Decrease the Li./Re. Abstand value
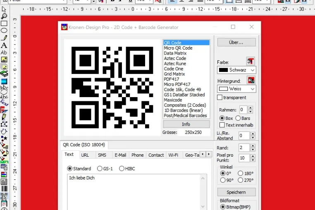This screenshot has width=315, height=210. (253, 138)
